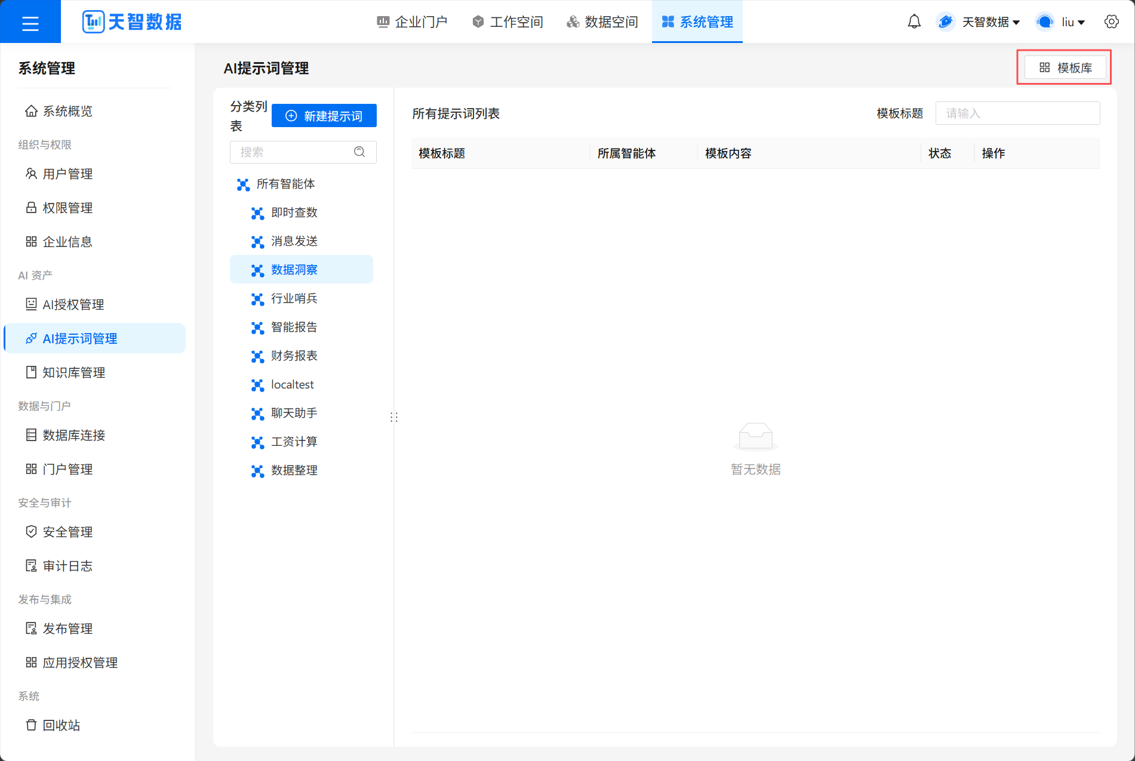Click the 用户管理 user icon
Image resolution: width=1135 pixels, height=761 pixels.
[31, 174]
